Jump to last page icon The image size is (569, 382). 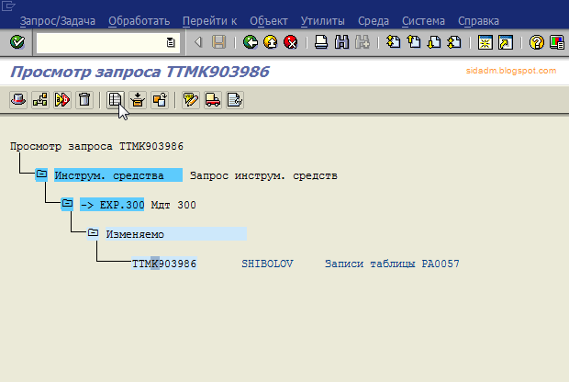[454, 42]
